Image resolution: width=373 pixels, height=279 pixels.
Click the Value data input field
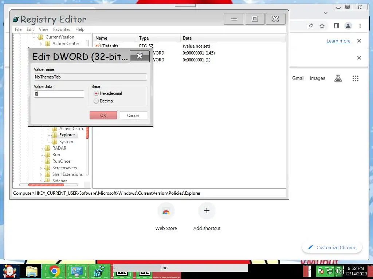59,94
